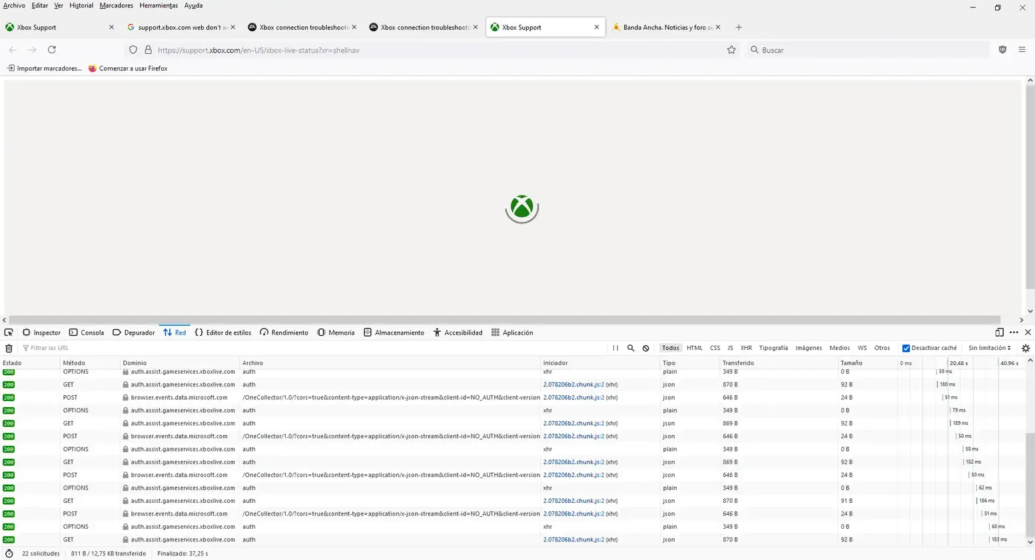Open a new browser tab
Image resolution: width=1035 pixels, height=560 pixels.
click(x=739, y=27)
